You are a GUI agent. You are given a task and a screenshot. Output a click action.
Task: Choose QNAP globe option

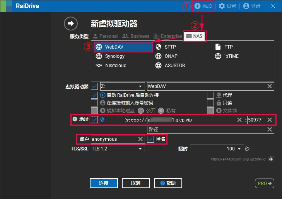click(x=158, y=56)
